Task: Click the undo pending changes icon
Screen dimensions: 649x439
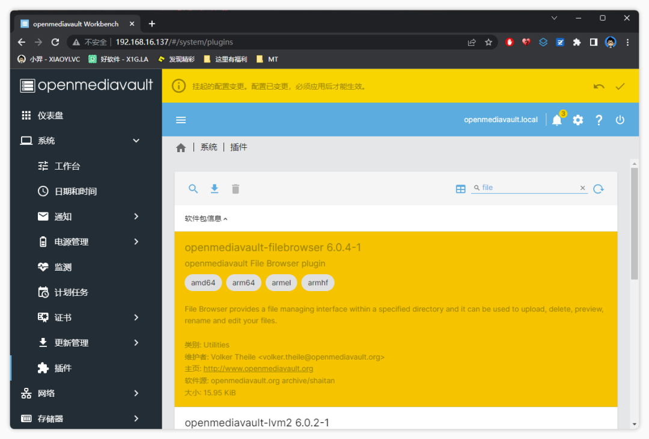Action: click(599, 87)
